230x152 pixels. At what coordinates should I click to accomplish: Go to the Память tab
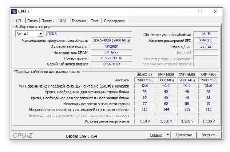click(47, 21)
